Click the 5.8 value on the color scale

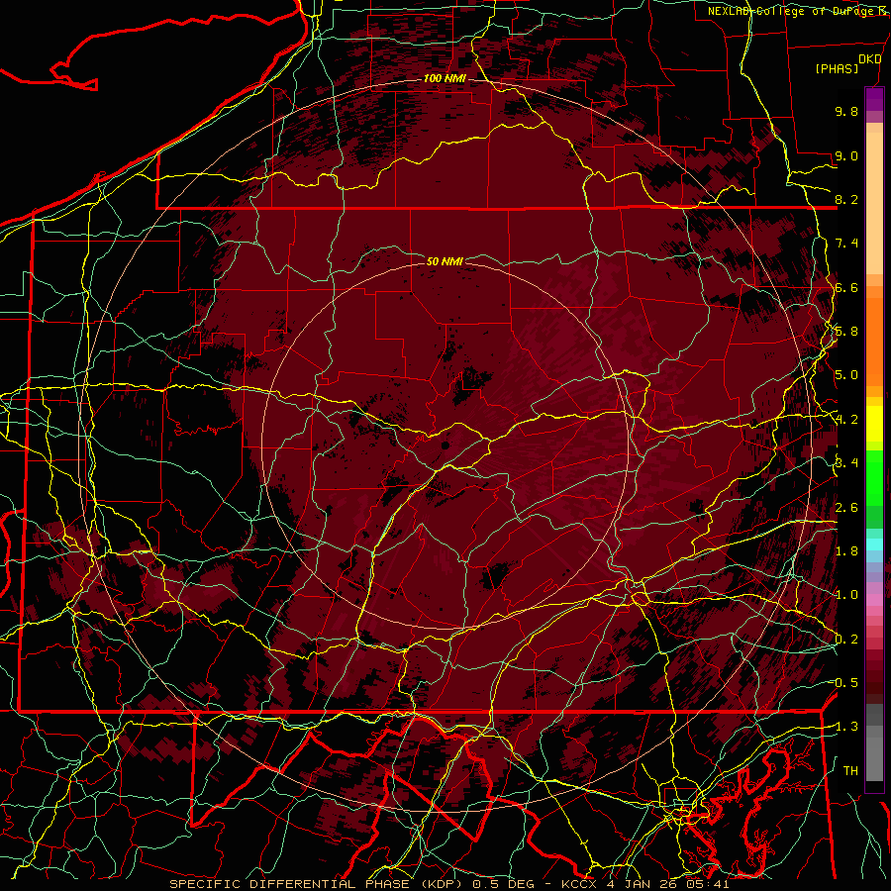(x=846, y=332)
